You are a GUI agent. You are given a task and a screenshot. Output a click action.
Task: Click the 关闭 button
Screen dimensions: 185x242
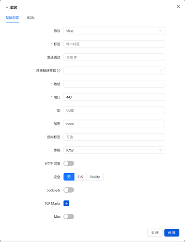(154, 233)
